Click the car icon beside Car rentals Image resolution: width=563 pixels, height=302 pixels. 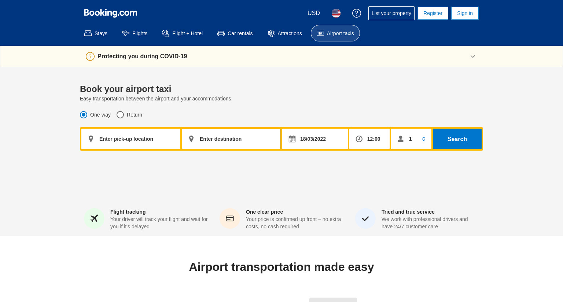(221, 33)
